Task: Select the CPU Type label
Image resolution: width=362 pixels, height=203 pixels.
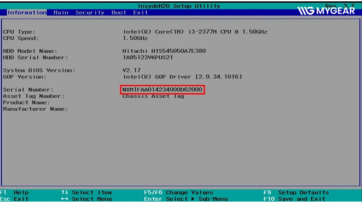Action: coord(19,32)
